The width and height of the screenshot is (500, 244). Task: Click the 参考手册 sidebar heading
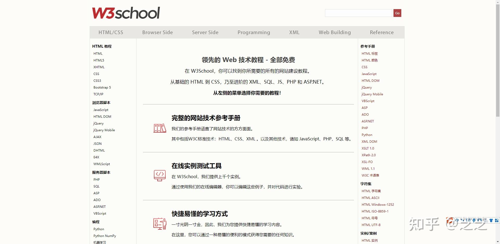[368, 46]
